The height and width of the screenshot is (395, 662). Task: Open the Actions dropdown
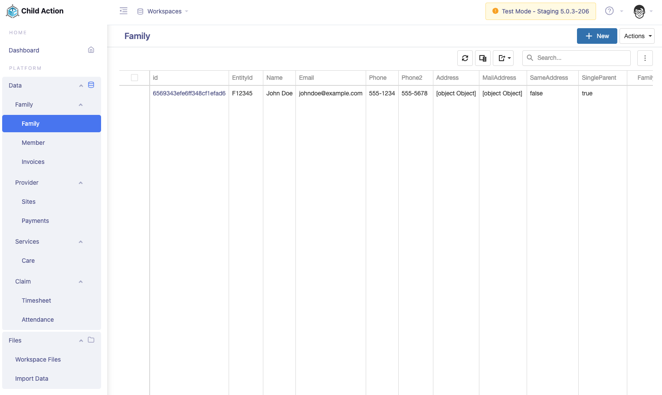click(636, 36)
